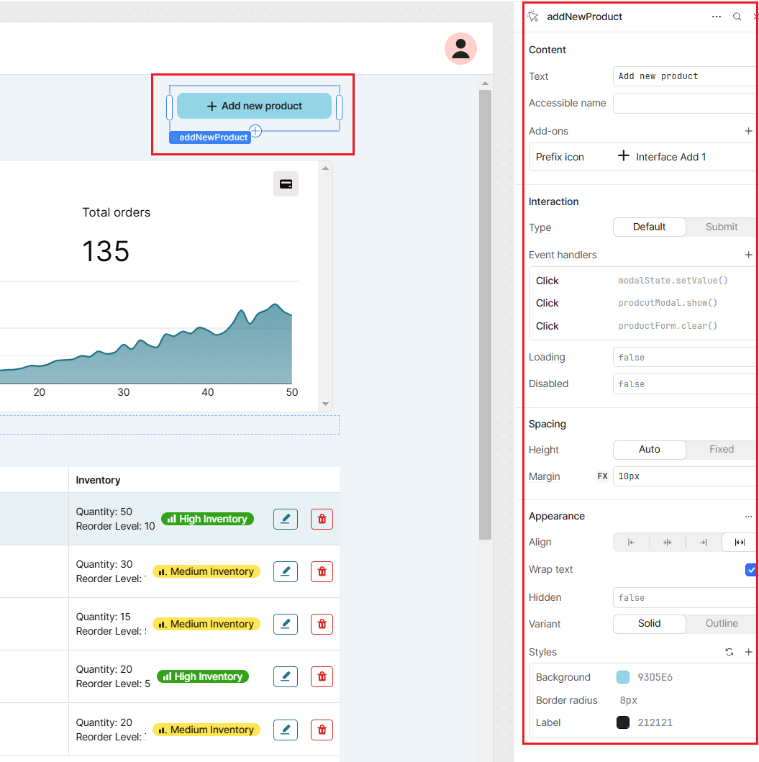Align the button to the center
The height and width of the screenshot is (762, 759).
pyautogui.click(x=667, y=543)
